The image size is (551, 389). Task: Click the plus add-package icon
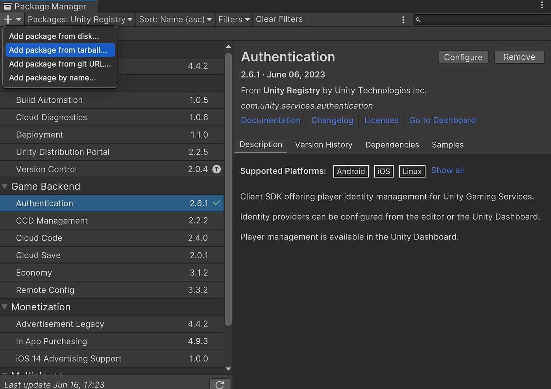tap(8, 19)
